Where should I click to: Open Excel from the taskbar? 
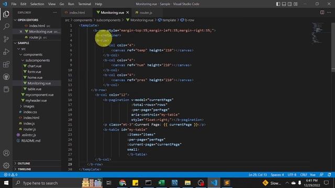(162, 183)
